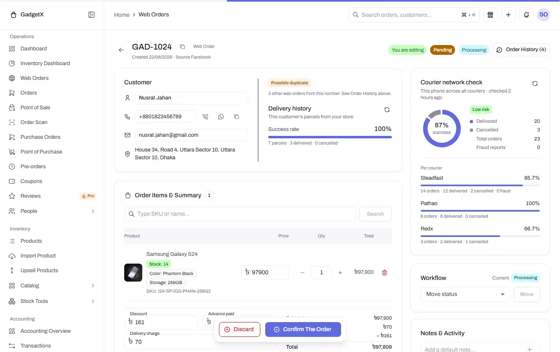
Task: Click the Delivery history success rate bar
Action: [x=330, y=137]
